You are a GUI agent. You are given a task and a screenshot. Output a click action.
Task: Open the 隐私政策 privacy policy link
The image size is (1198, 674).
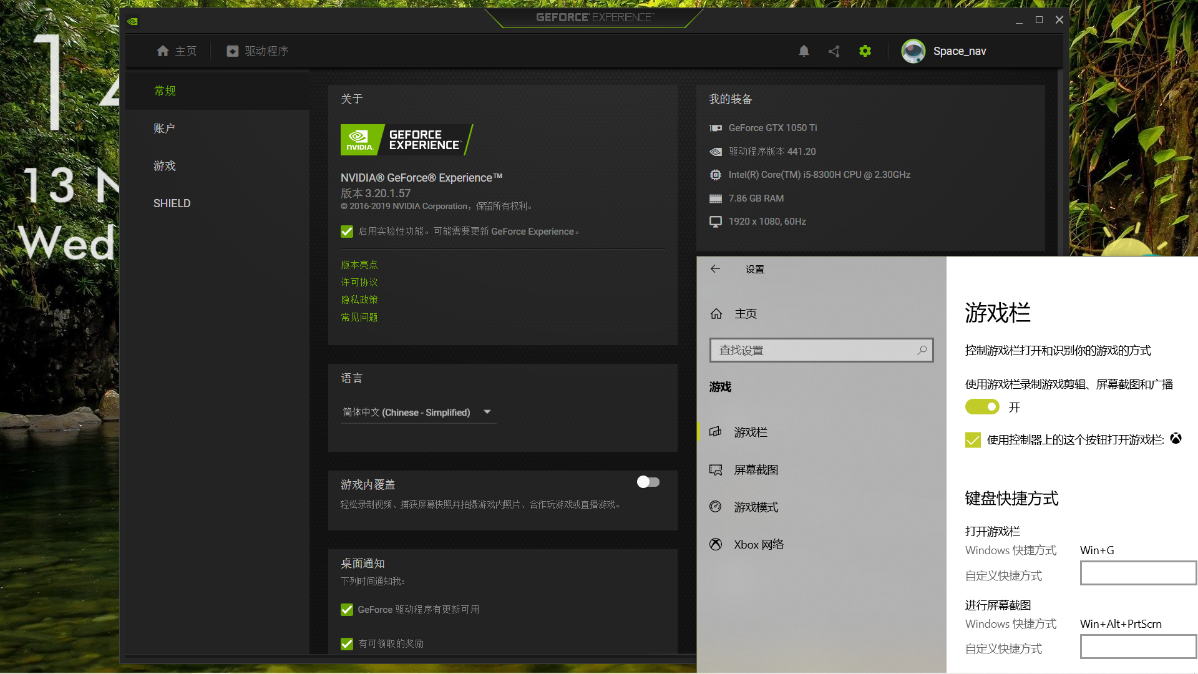(359, 300)
